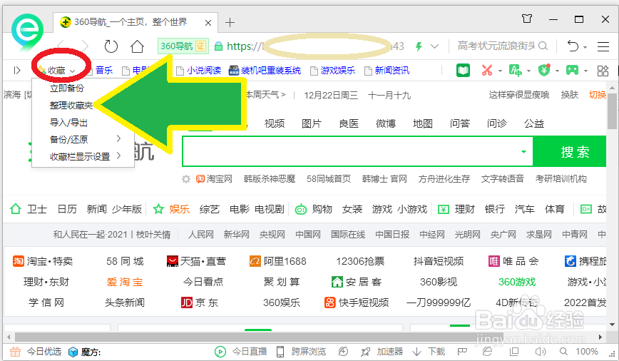Click the red scissors screenshot tool
The width and height of the screenshot is (619, 361).
(487, 71)
